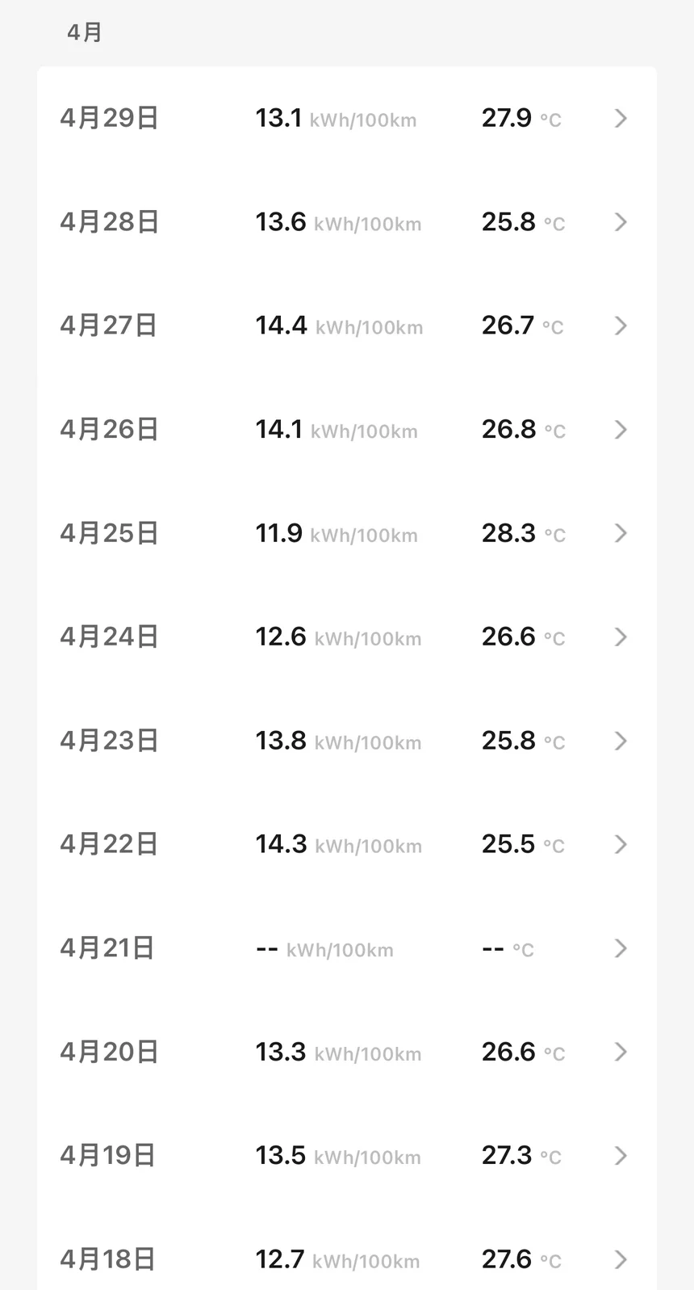Click right arrow on 4月22日 row

coord(621,844)
